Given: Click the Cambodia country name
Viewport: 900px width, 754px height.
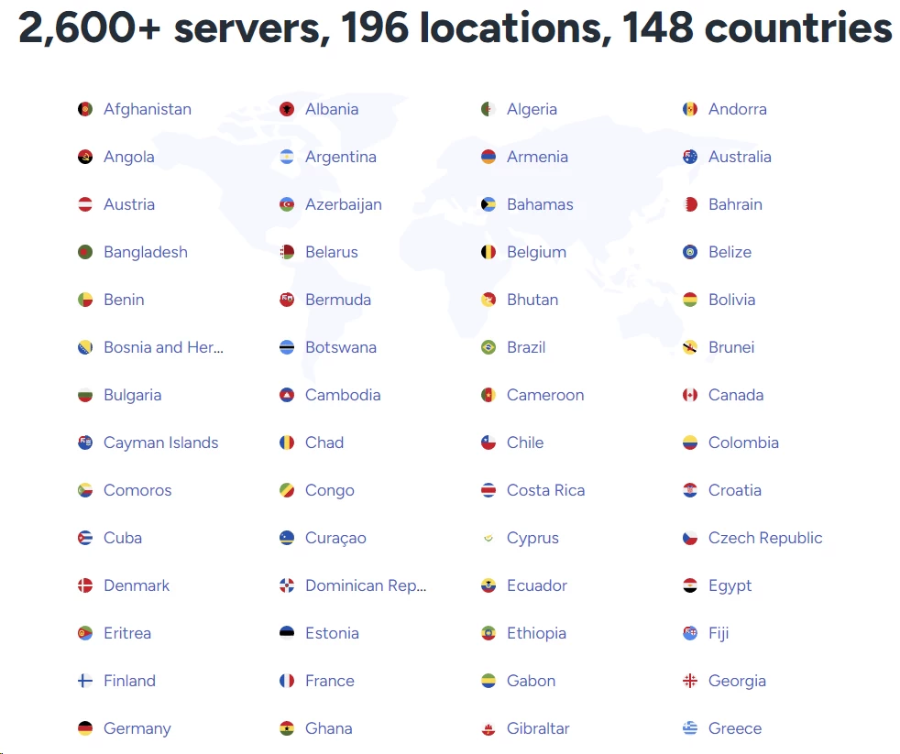Looking at the screenshot, I should [343, 395].
